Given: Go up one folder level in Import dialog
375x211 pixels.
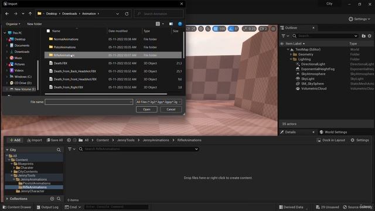Looking at the screenshot, I should (x=30, y=13).
